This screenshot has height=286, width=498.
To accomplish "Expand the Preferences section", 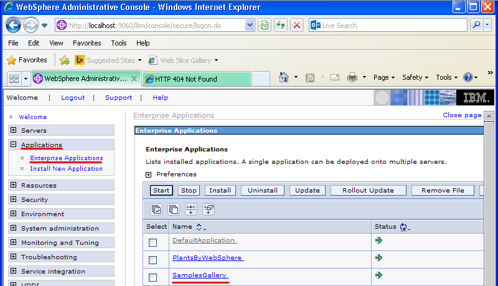I will pyautogui.click(x=148, y=174).
